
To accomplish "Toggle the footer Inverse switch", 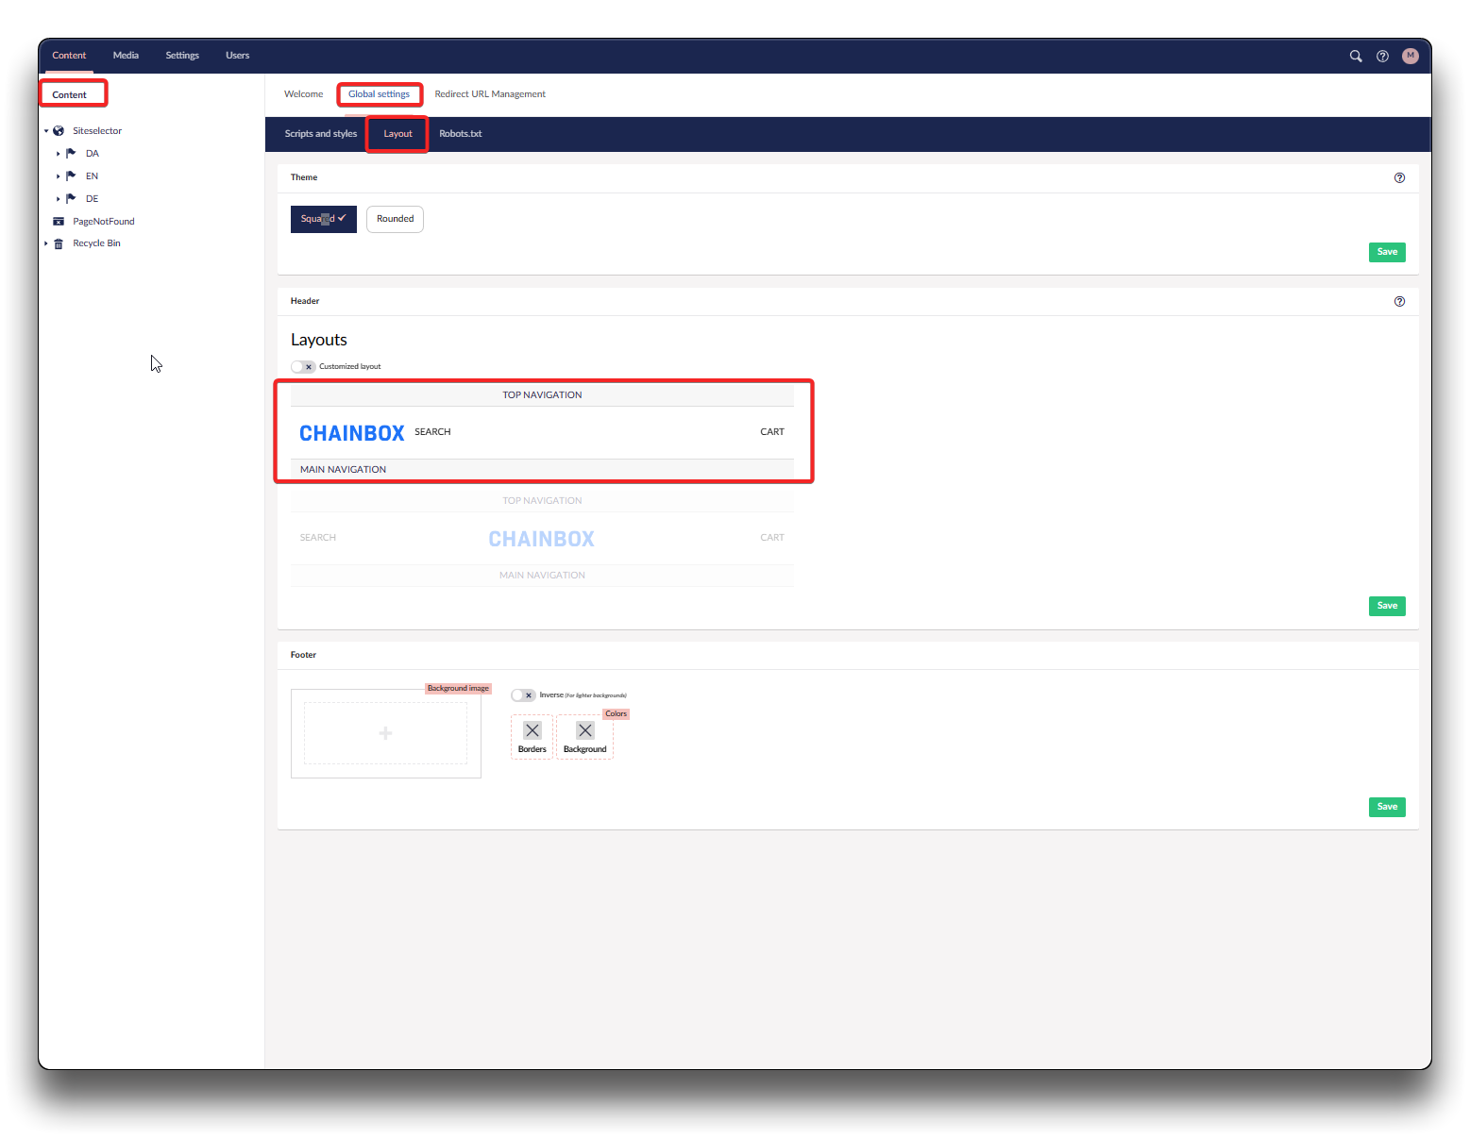I will [x=523, y=695].
